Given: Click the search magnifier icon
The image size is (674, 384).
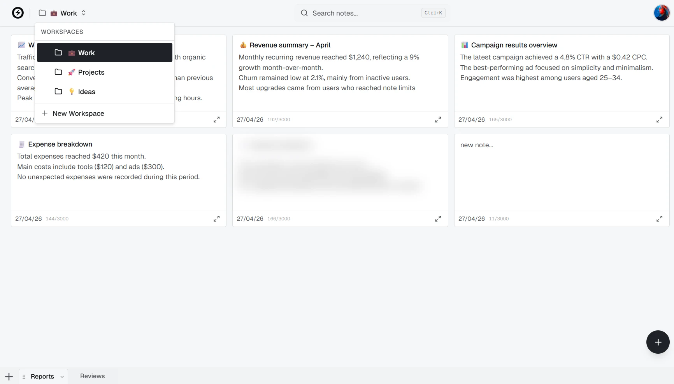Looking at the screenshot, I should tap(304, 13).
